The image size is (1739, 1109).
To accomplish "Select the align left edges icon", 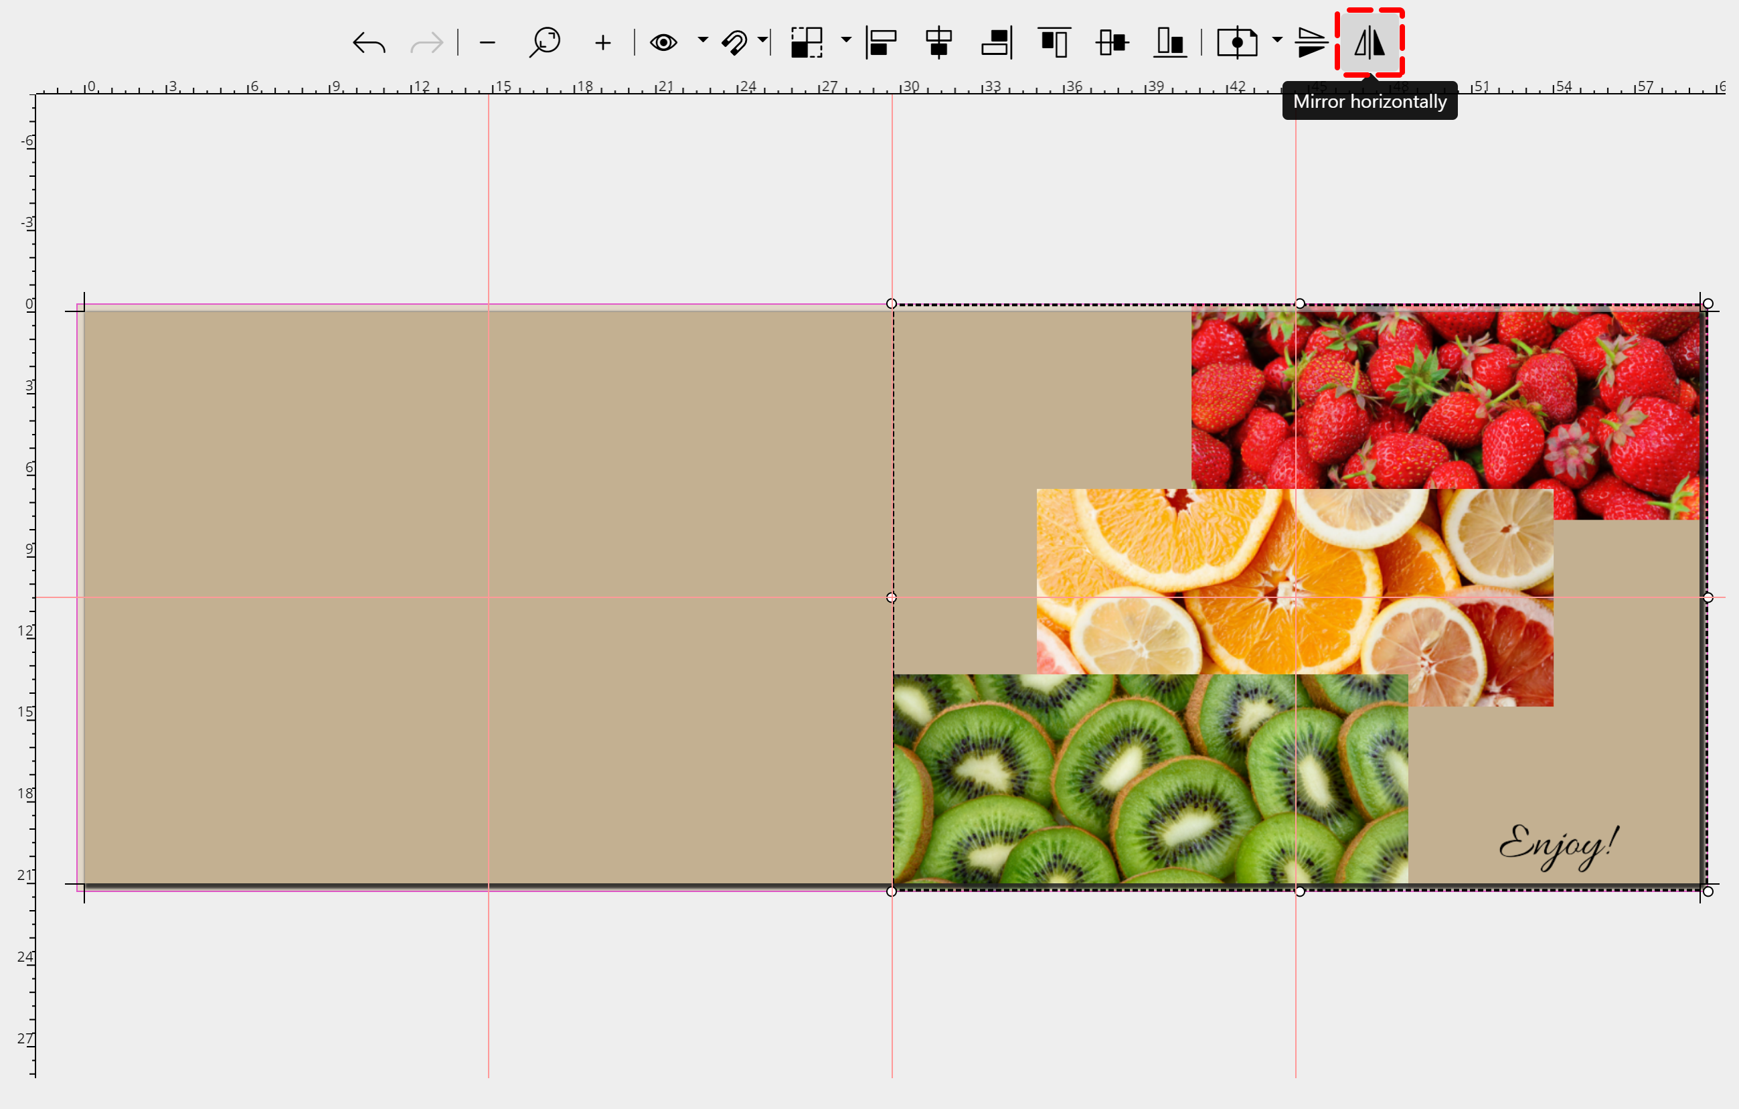I will pos(882,42).
